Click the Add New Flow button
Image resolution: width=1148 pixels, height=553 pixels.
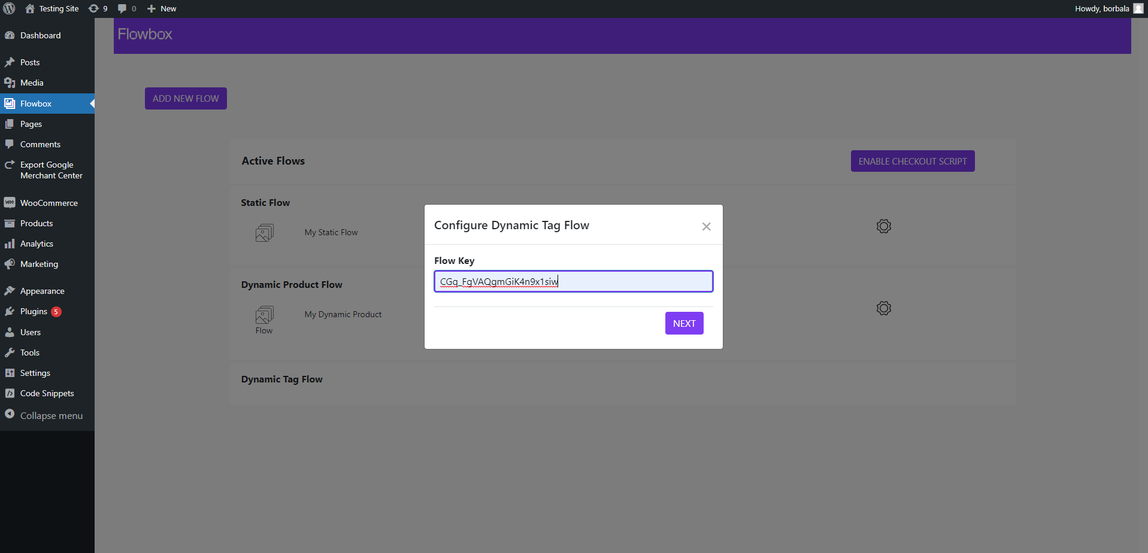[186, 99]
